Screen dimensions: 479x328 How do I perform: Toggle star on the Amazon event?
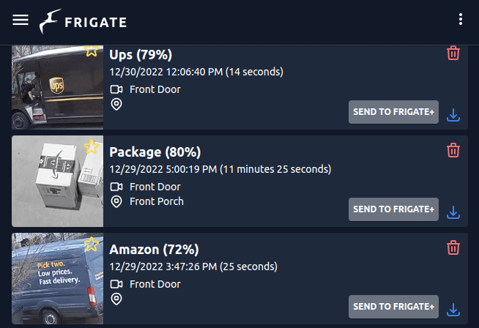(92, 244)
